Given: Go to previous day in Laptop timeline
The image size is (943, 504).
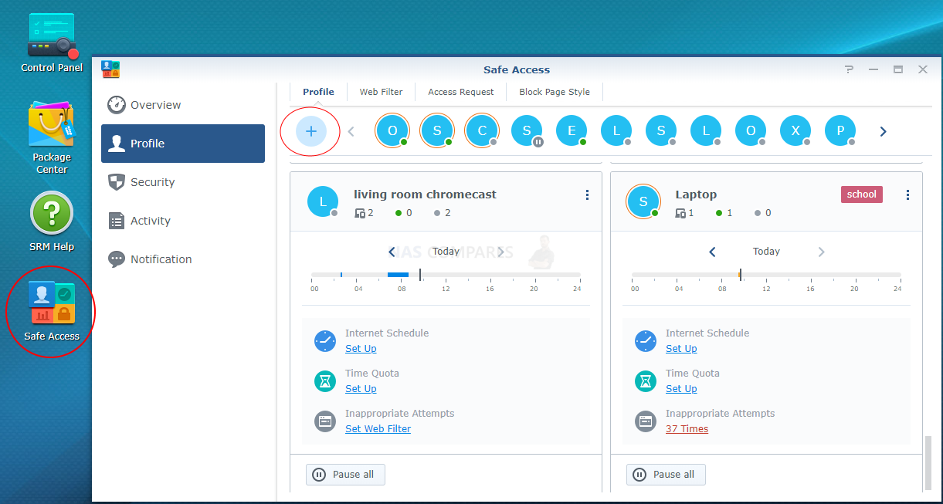Looking at the screenshot, I should [x=712, y=252].
